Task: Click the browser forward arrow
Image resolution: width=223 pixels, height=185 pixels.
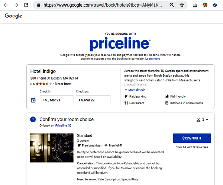Action: coord(16,5)
